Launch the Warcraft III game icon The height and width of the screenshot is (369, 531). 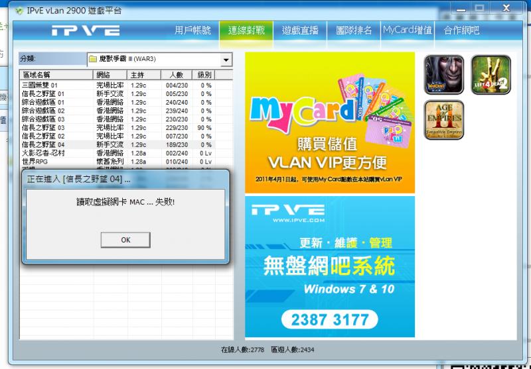point(443,75)
